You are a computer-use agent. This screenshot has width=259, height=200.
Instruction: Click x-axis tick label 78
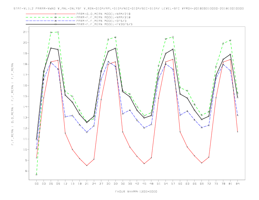coord(223,184)
